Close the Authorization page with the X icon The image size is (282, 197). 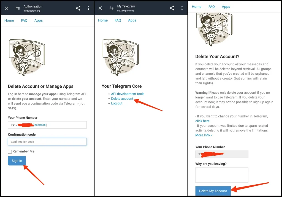[7, 8]
